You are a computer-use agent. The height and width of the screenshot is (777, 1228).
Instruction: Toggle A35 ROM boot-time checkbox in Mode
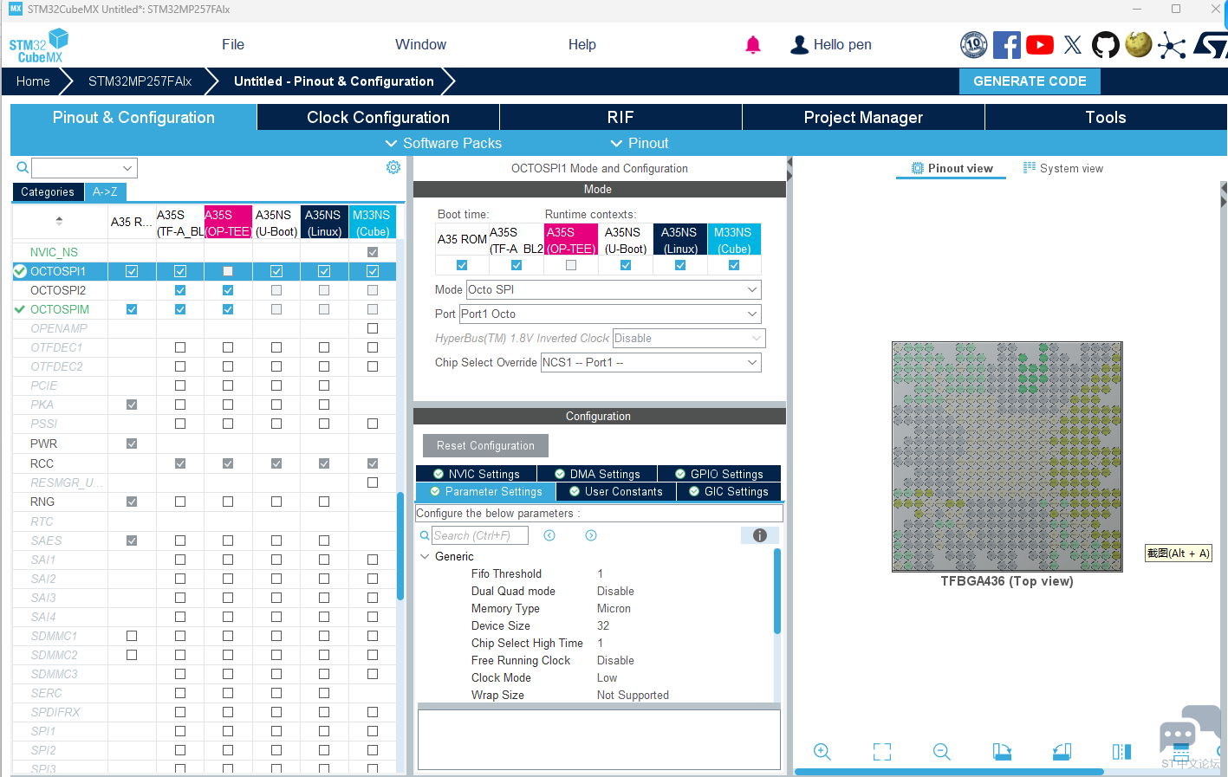coord(462,265)
